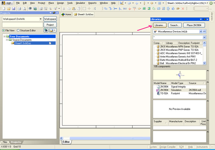Switch to the Files panel tab
This screenshot has width=215, height=150.
point(5,142)
